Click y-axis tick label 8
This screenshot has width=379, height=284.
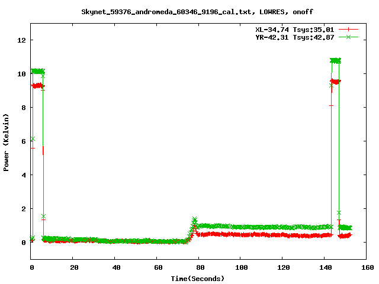24,108
